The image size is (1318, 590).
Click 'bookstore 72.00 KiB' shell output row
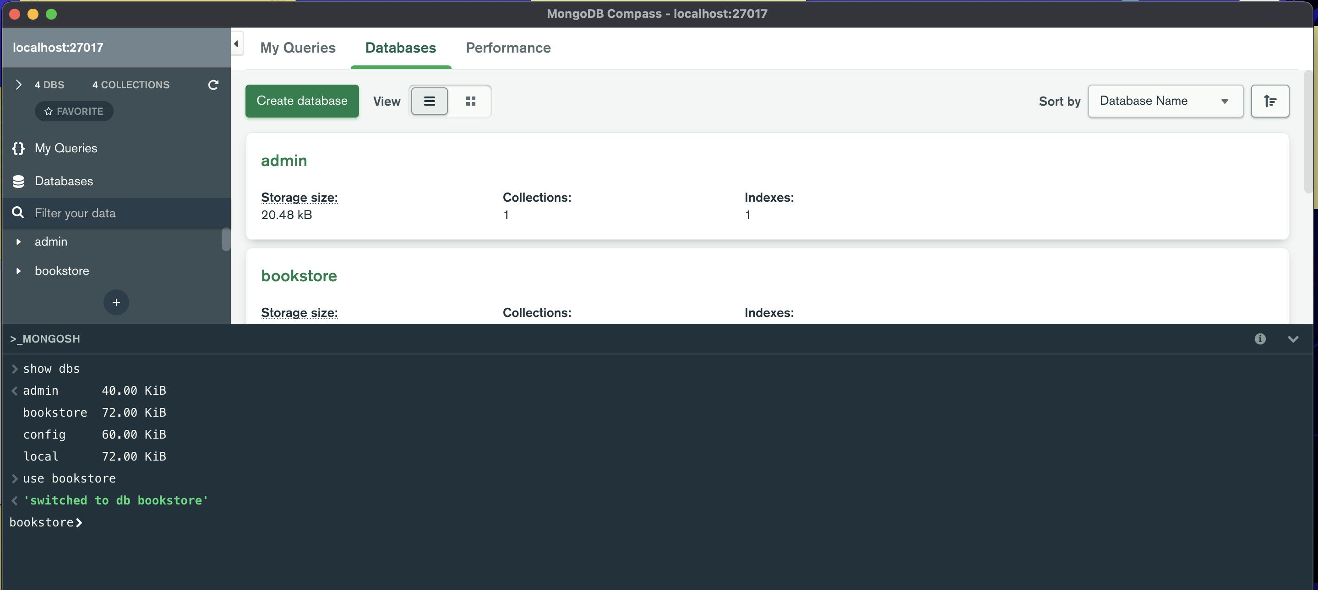point(95,413)
